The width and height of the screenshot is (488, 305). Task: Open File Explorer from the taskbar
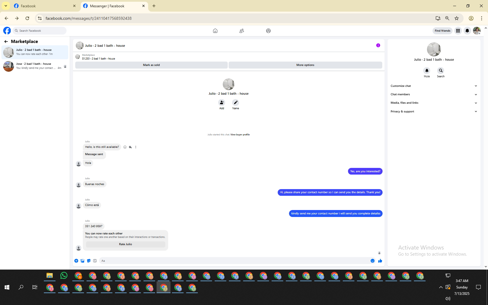[x=50, y=275]
